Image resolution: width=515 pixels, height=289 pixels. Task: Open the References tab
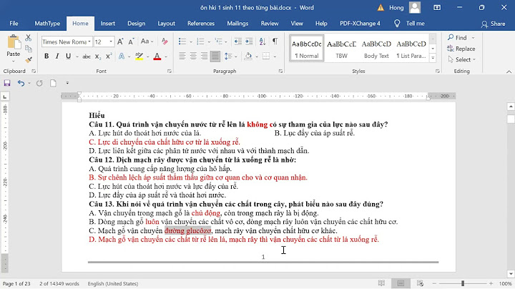[201, 24]
